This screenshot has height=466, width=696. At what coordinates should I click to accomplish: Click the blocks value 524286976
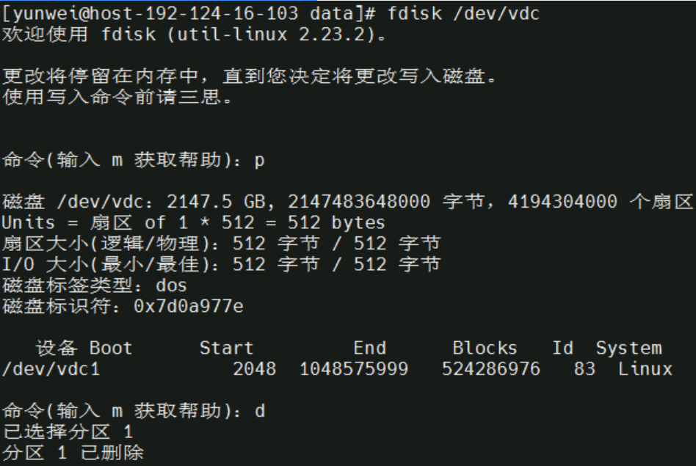coord(490,369)
